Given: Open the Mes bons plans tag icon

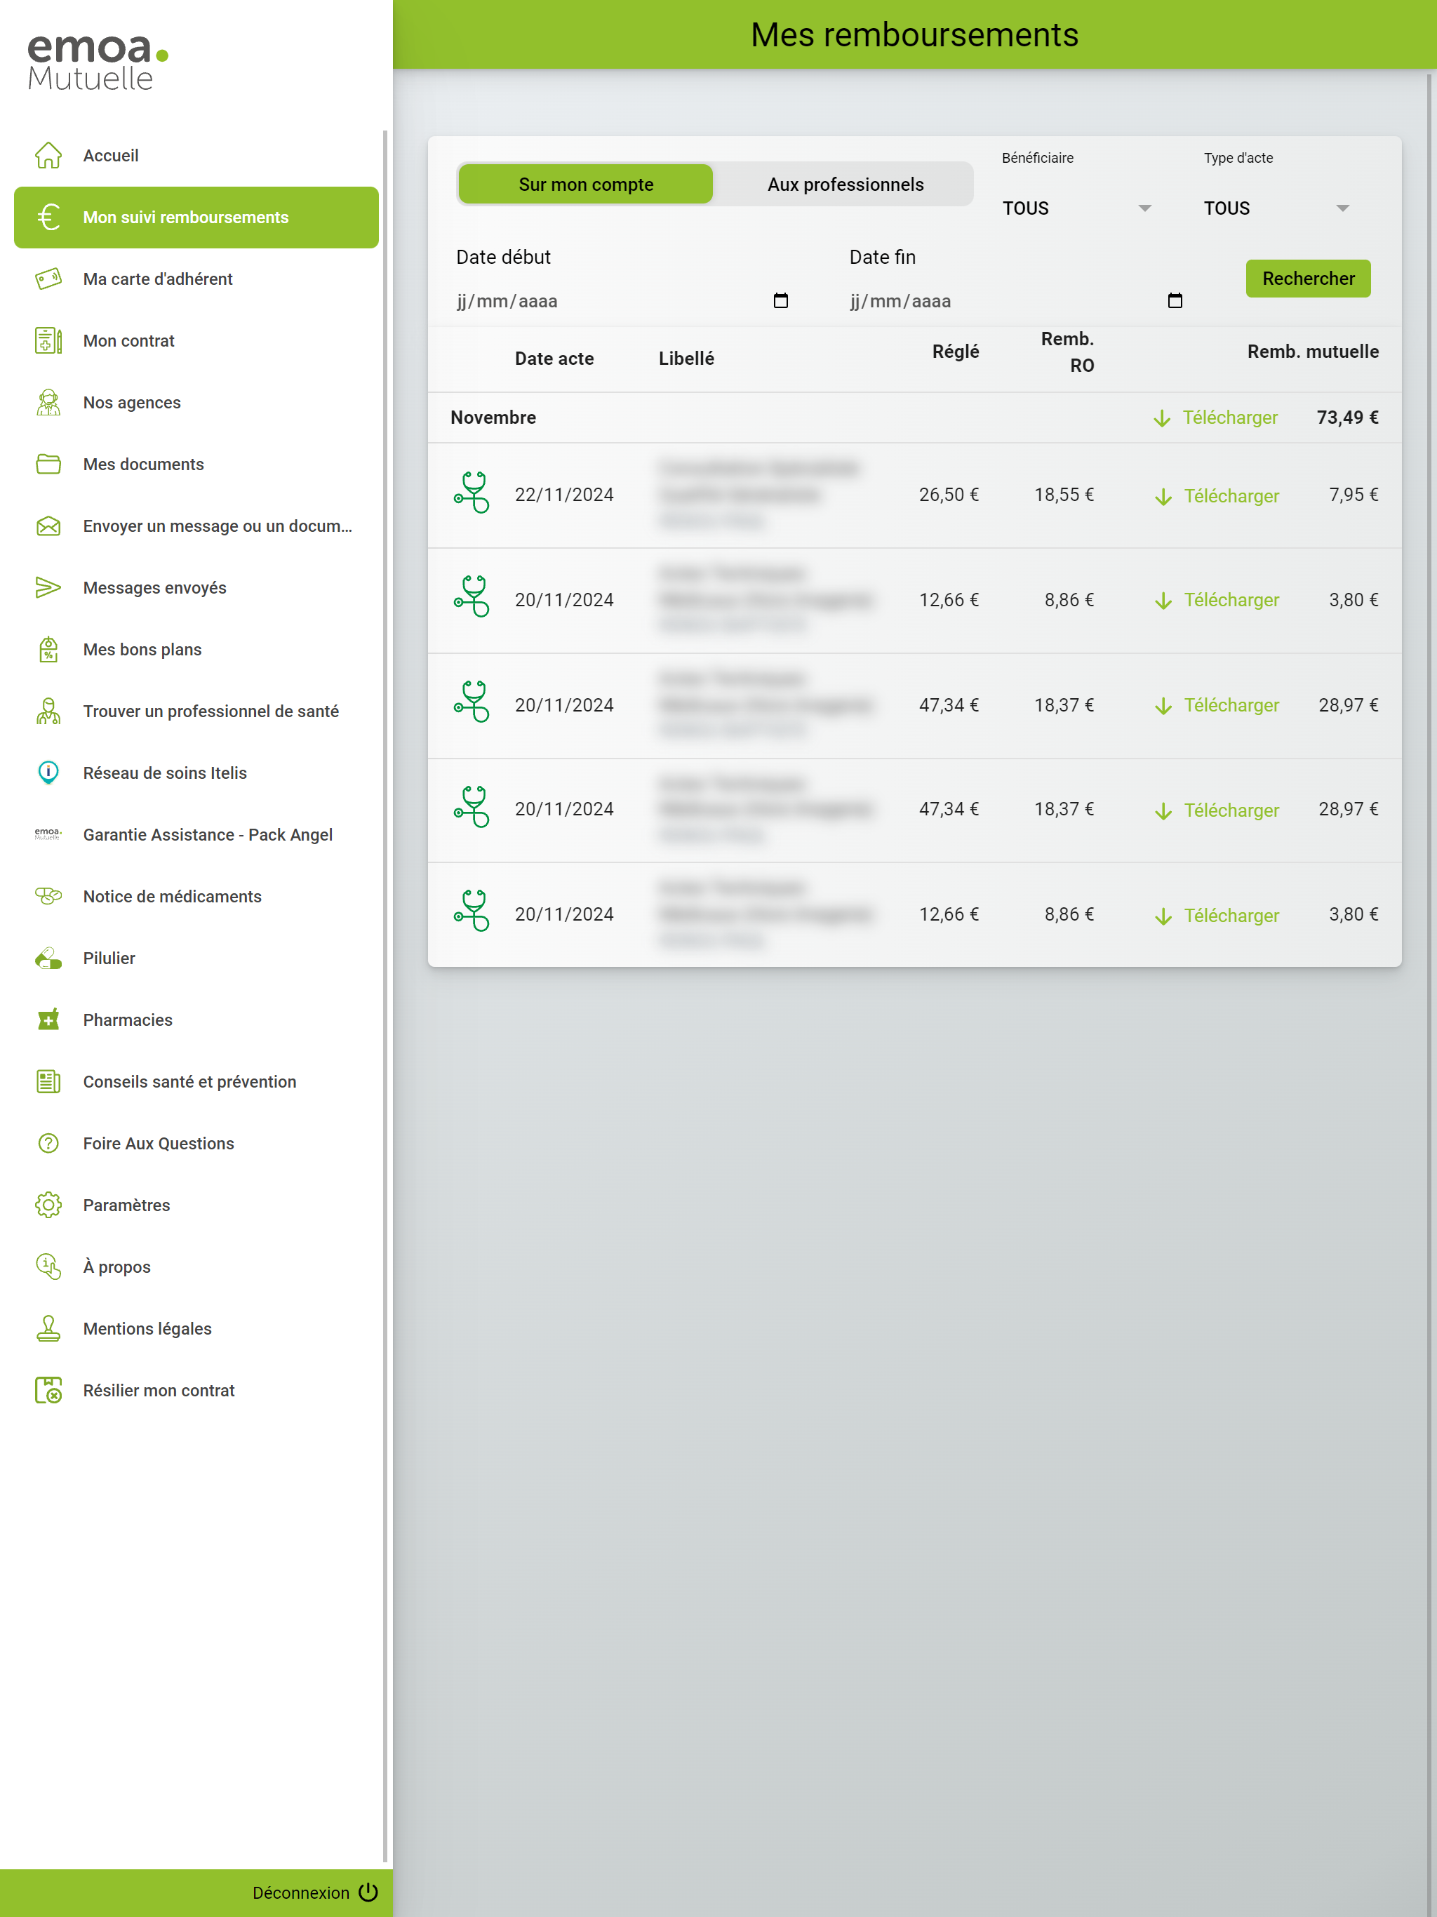Looking at the screenshot, I should 48,649.
